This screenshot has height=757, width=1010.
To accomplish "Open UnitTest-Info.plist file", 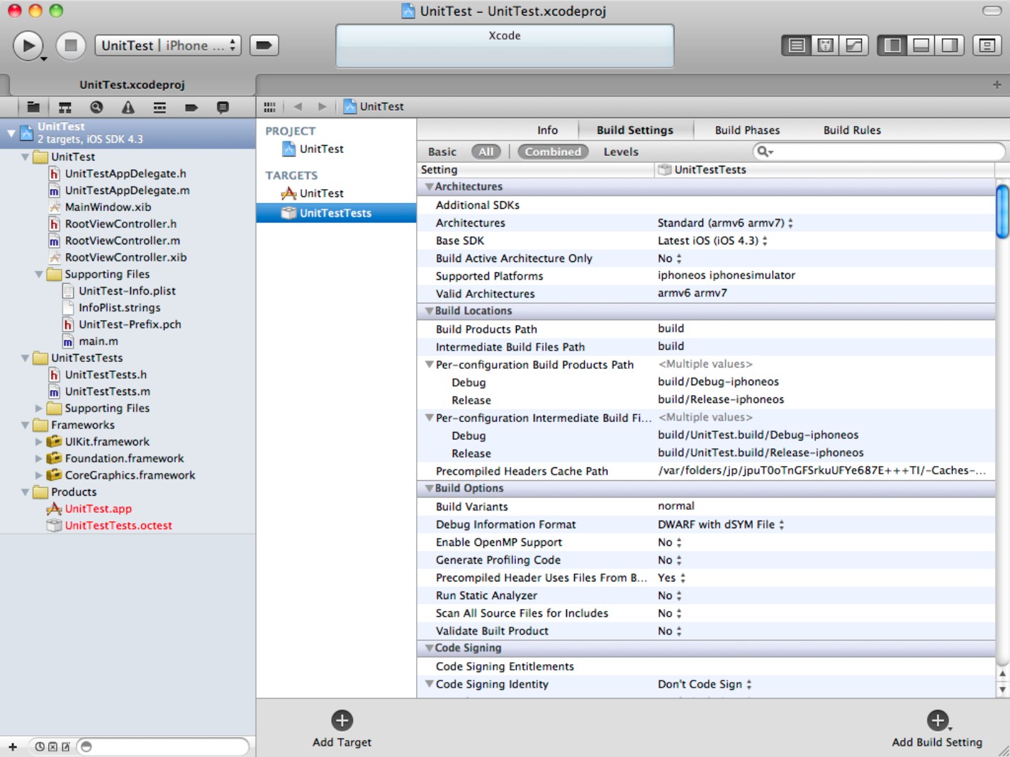I will (x=127, y=291).
